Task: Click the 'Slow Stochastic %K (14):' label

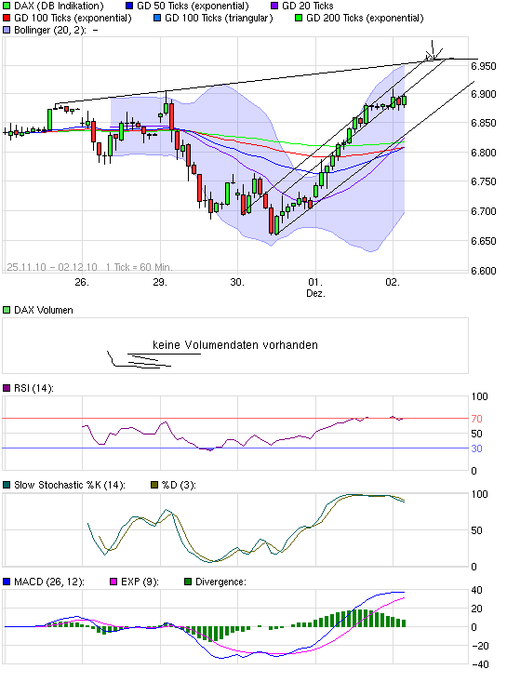Action: point(69,485)
